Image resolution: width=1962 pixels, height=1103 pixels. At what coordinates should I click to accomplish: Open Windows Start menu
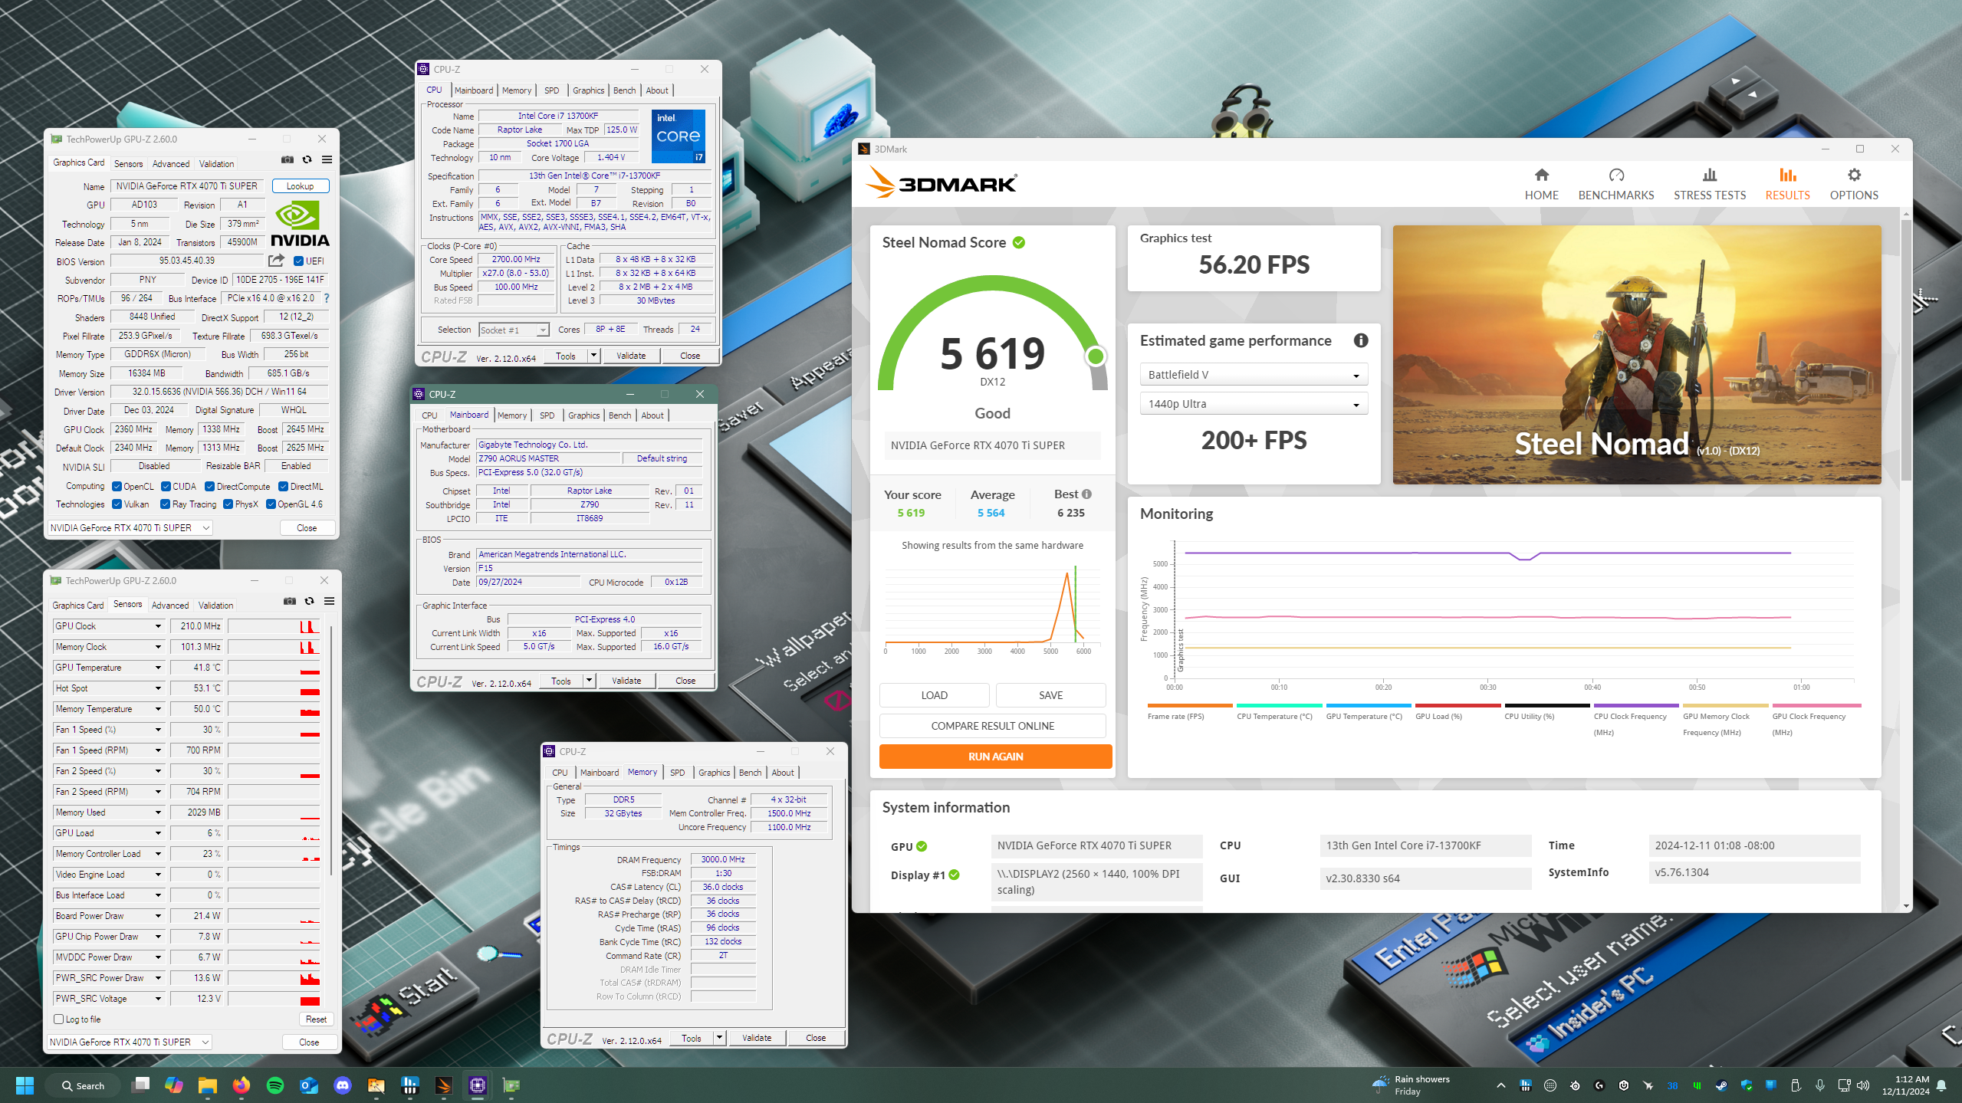(x=25, y=1085)
